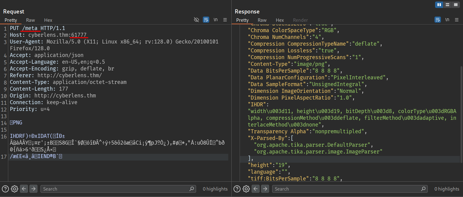Open Response panel options menu
Screen dimensions: 463x197
[x=457, y=20]
